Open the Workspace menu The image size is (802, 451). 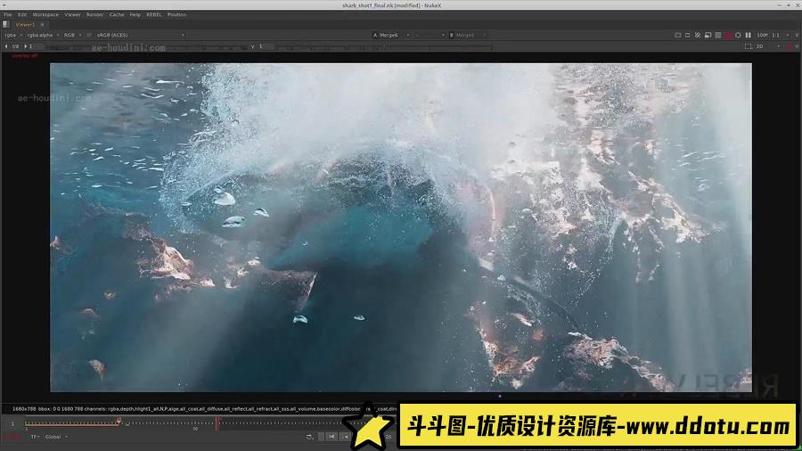(x=45, y=15)
